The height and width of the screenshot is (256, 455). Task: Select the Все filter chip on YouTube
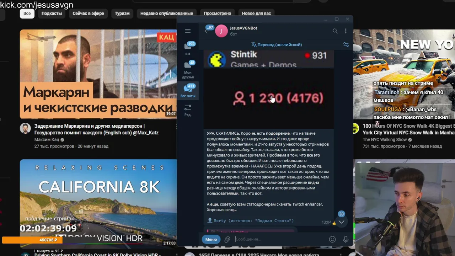pos(27,14)
